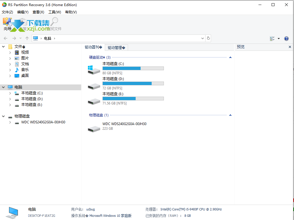Select drive E: icon in main list
Viewport: 294px width, 220px height.
pyautogui.click(x=94, y=101)
